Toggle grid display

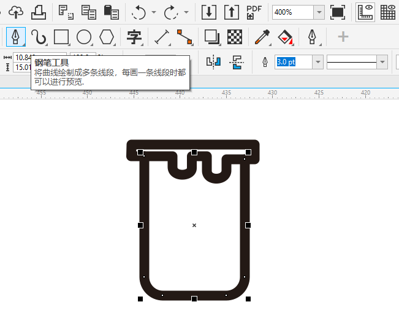click(388, 12)
